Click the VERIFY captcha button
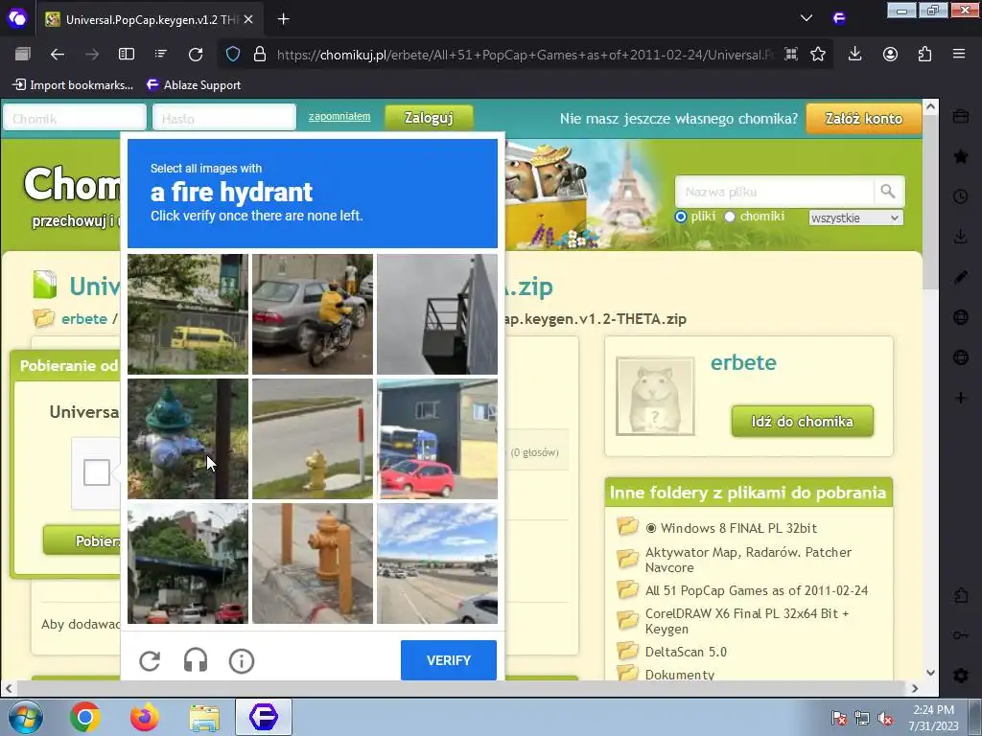The height and width of the screenshot is (736, 982). pos(449,660)
